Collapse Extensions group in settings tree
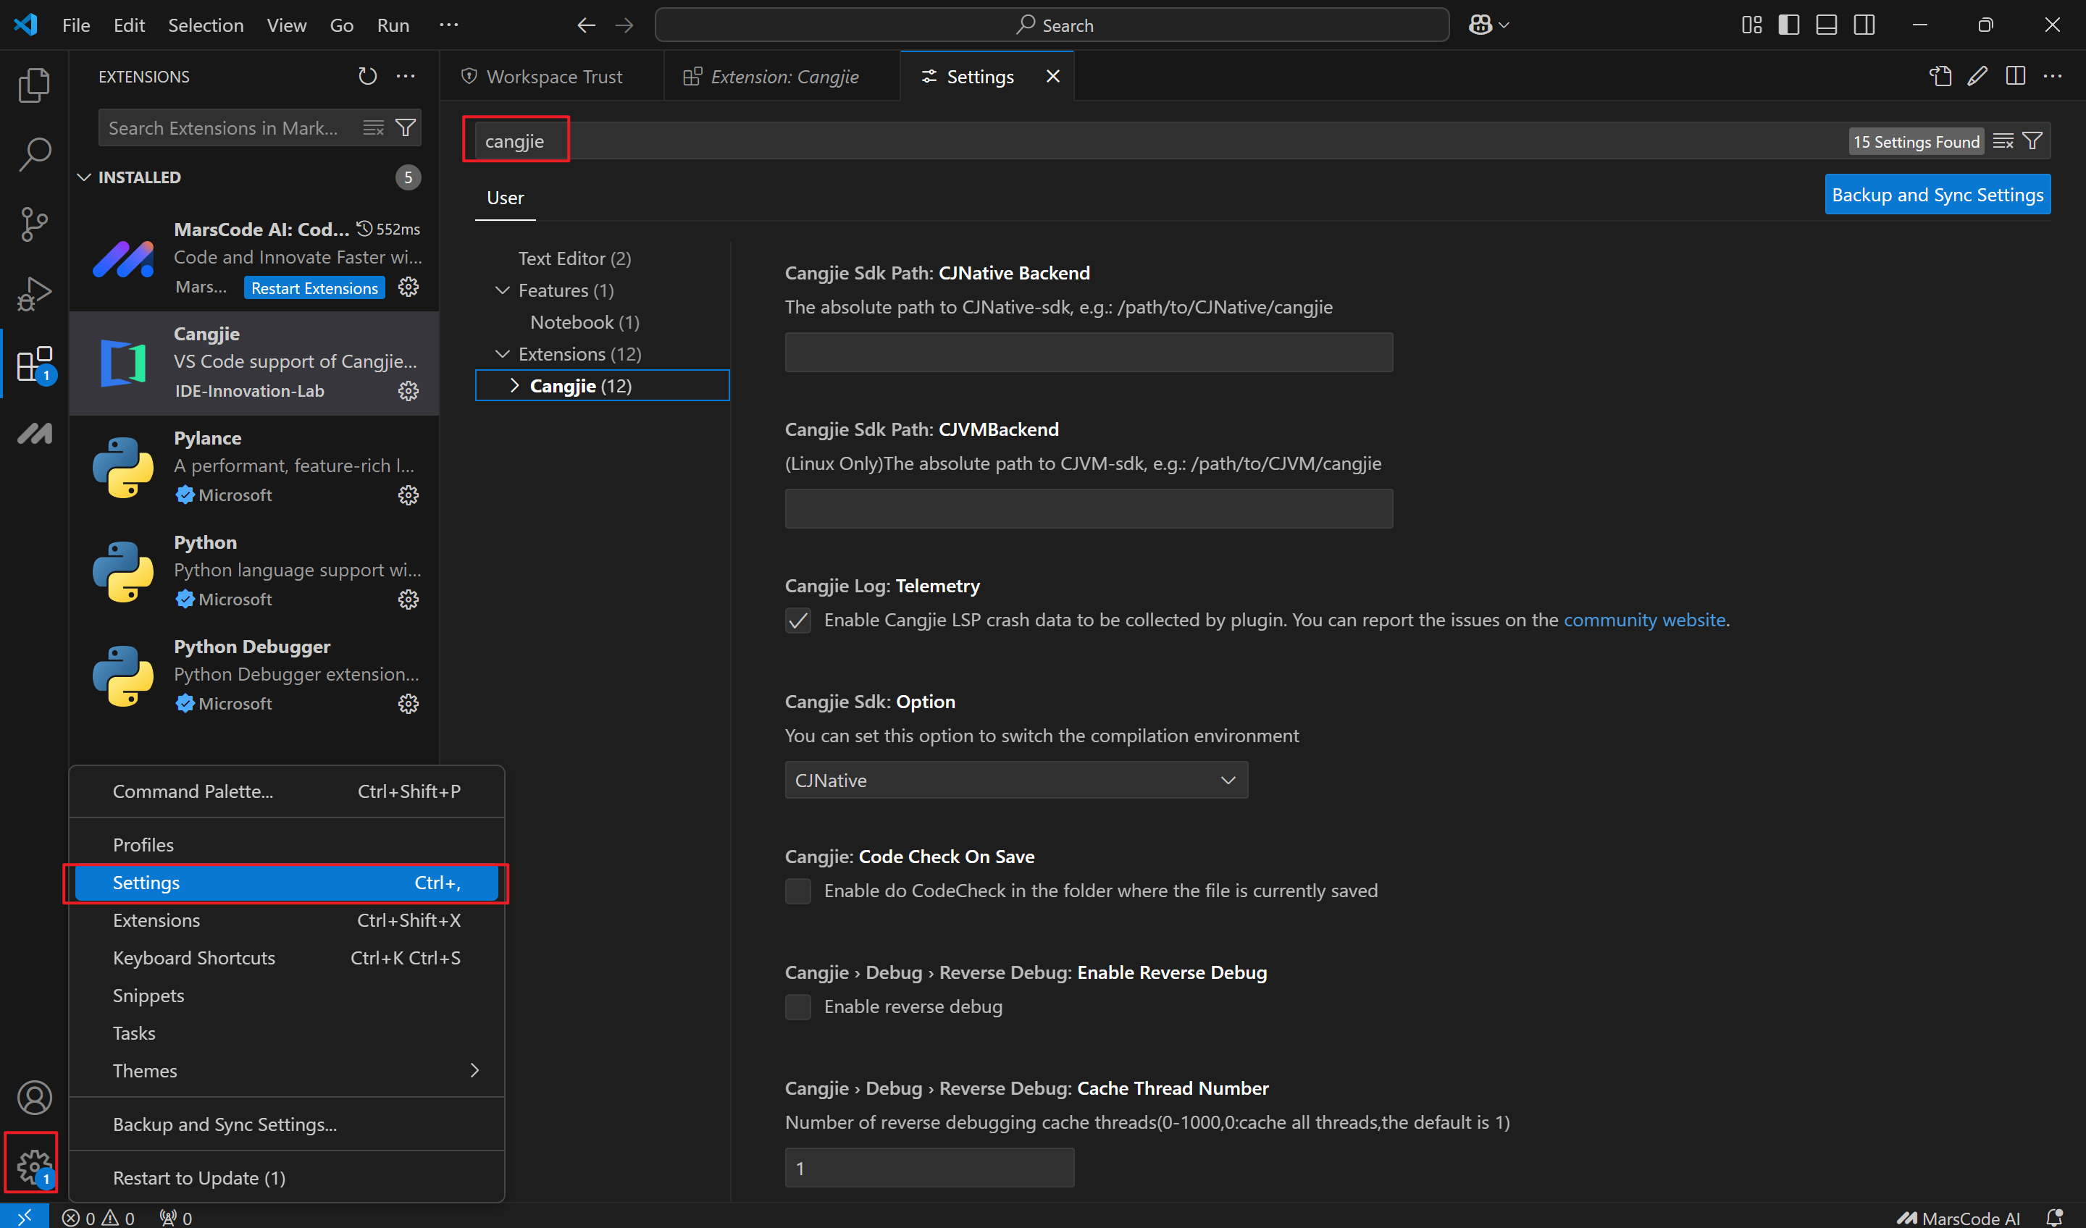This screenshot has height=1228, width=2086. [503, 354]
